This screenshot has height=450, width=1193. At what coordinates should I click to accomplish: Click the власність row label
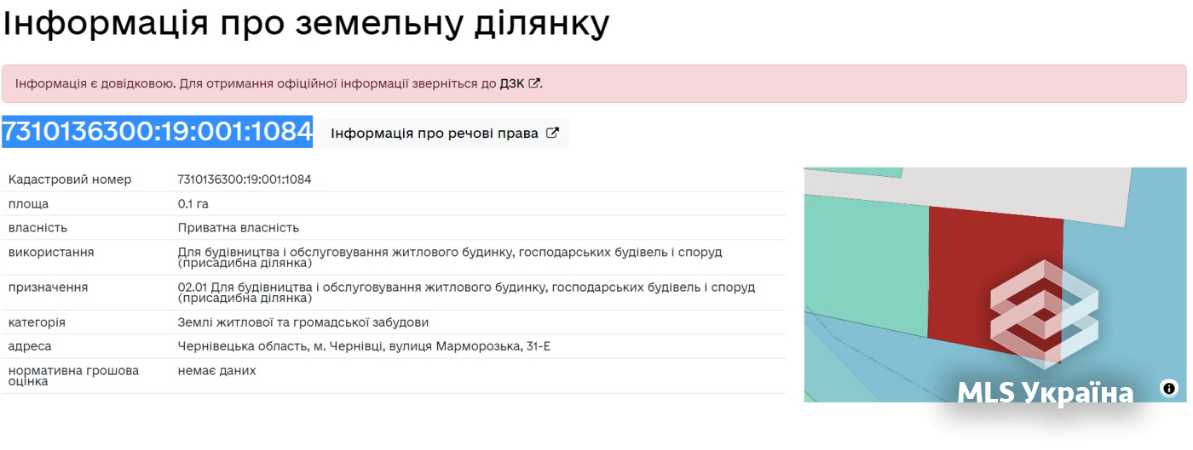[x=37, y=228]
